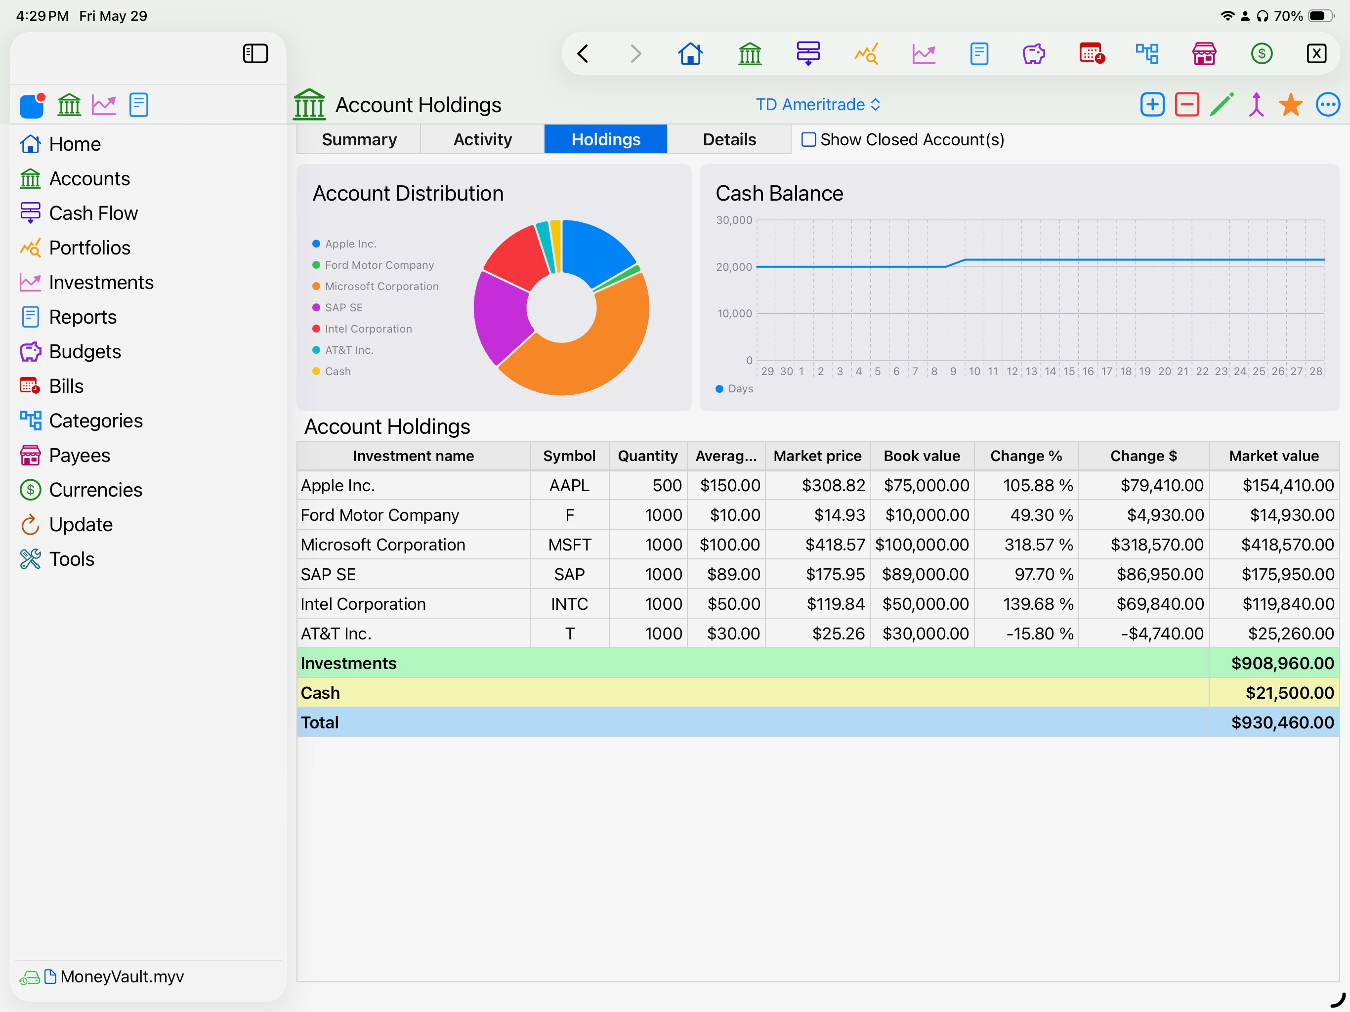Viewport: 1350px width, 1012px height.
Task: Open Reports in the sidebar
Action: tap(68, 317)
